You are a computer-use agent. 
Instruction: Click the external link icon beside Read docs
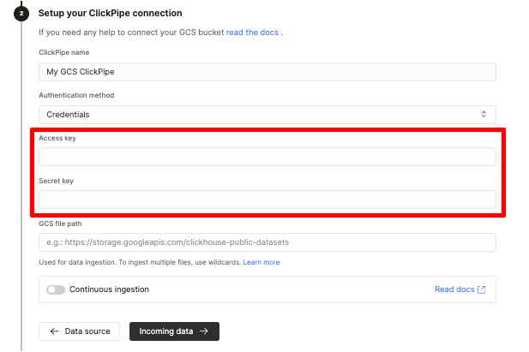[x=482, y=289]
